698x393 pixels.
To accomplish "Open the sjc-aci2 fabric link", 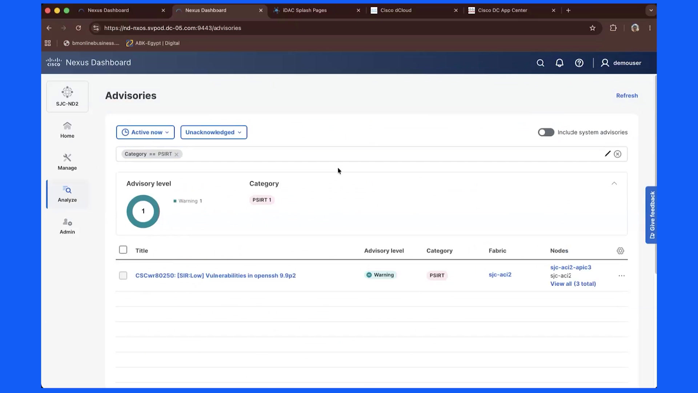I will tap(500, 274).
